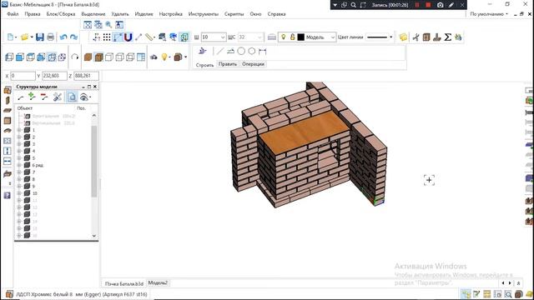Viewport: 534px width, 300px height.
Task: Click the Sigma summary icon
Action: [448, 37]
